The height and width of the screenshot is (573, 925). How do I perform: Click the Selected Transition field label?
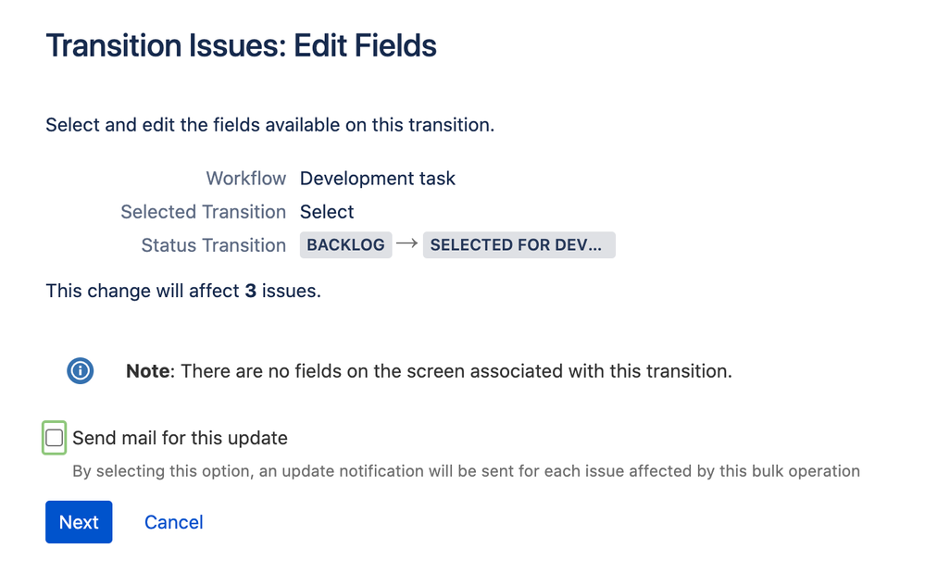coord(204,212)
